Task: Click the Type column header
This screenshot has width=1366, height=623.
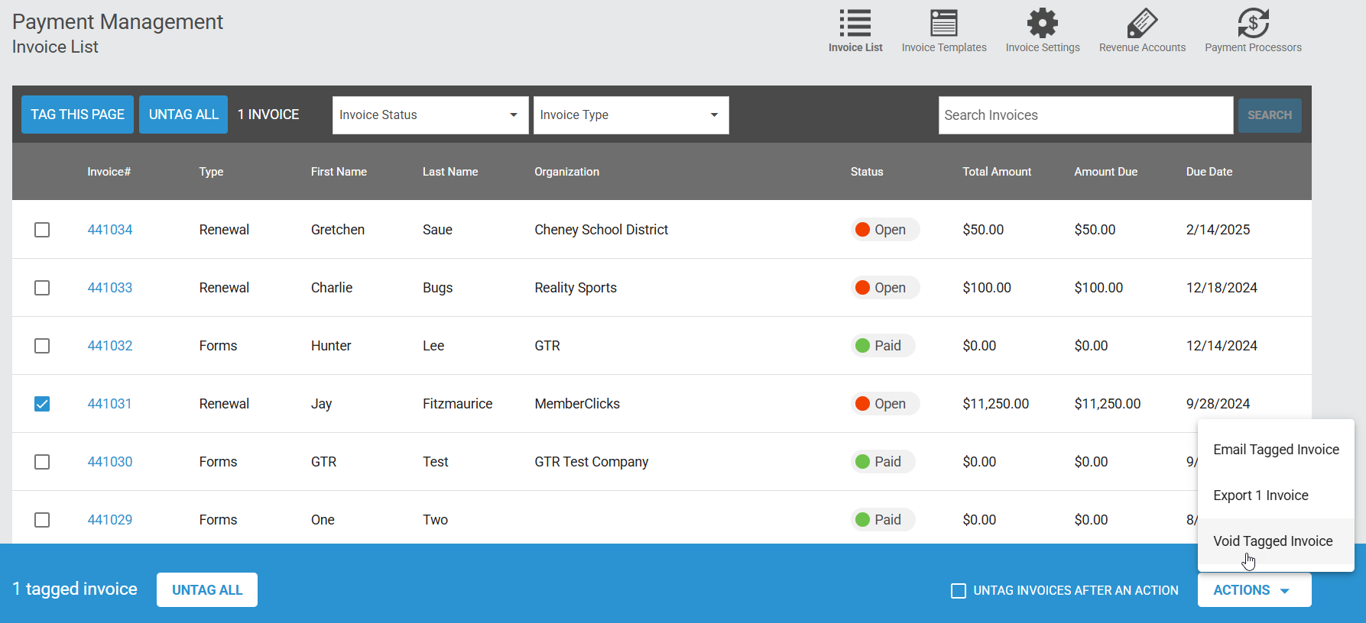Action: click(211, 172)
